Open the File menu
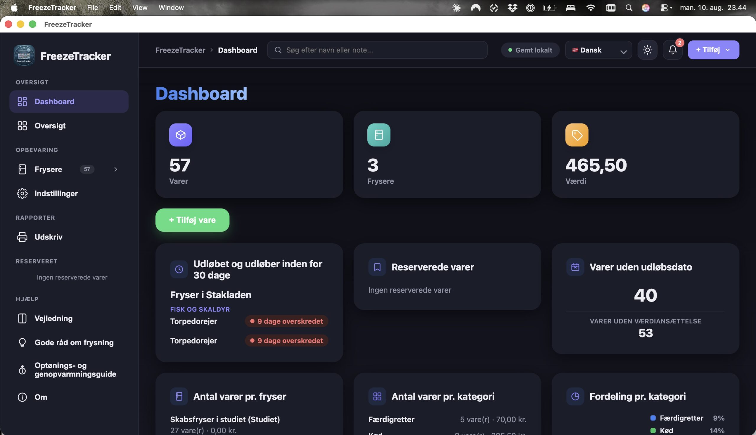The height and width of the screenshot is (435, 756). (92, 7)
